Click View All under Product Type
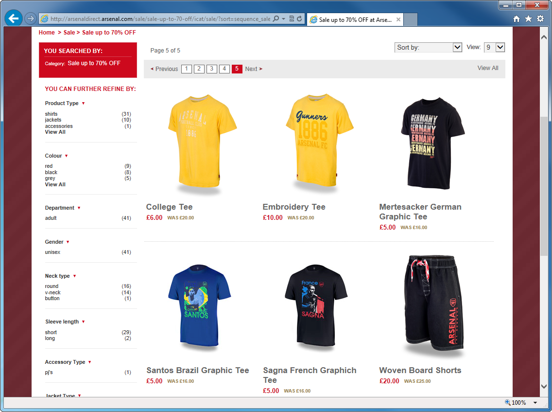 [55, 132]
